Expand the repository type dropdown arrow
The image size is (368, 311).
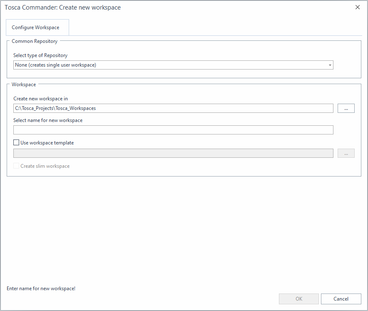(330, 65)
